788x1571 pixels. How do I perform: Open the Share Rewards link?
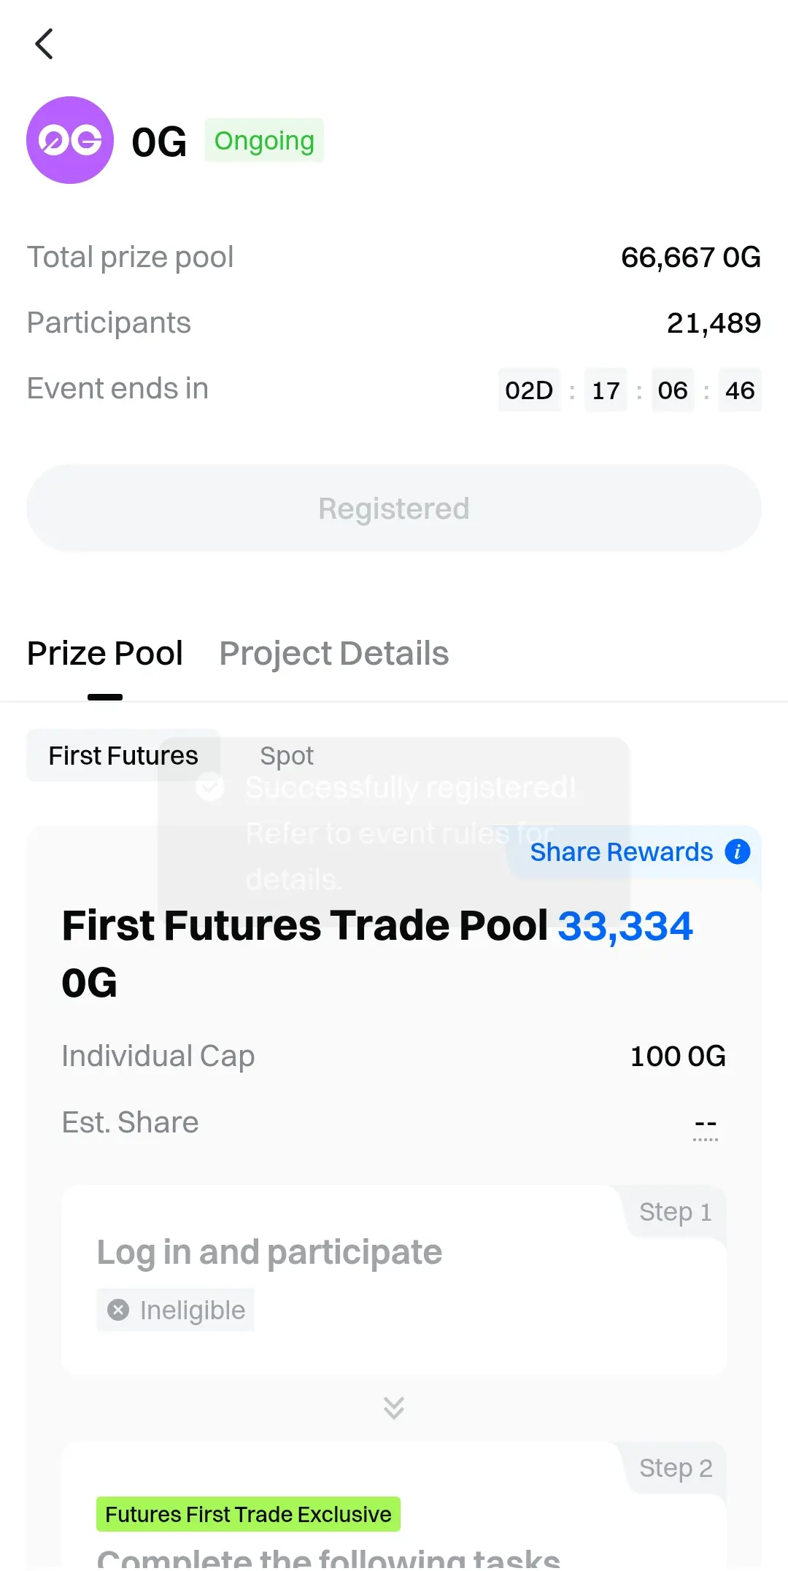click(x=622, y=852)
